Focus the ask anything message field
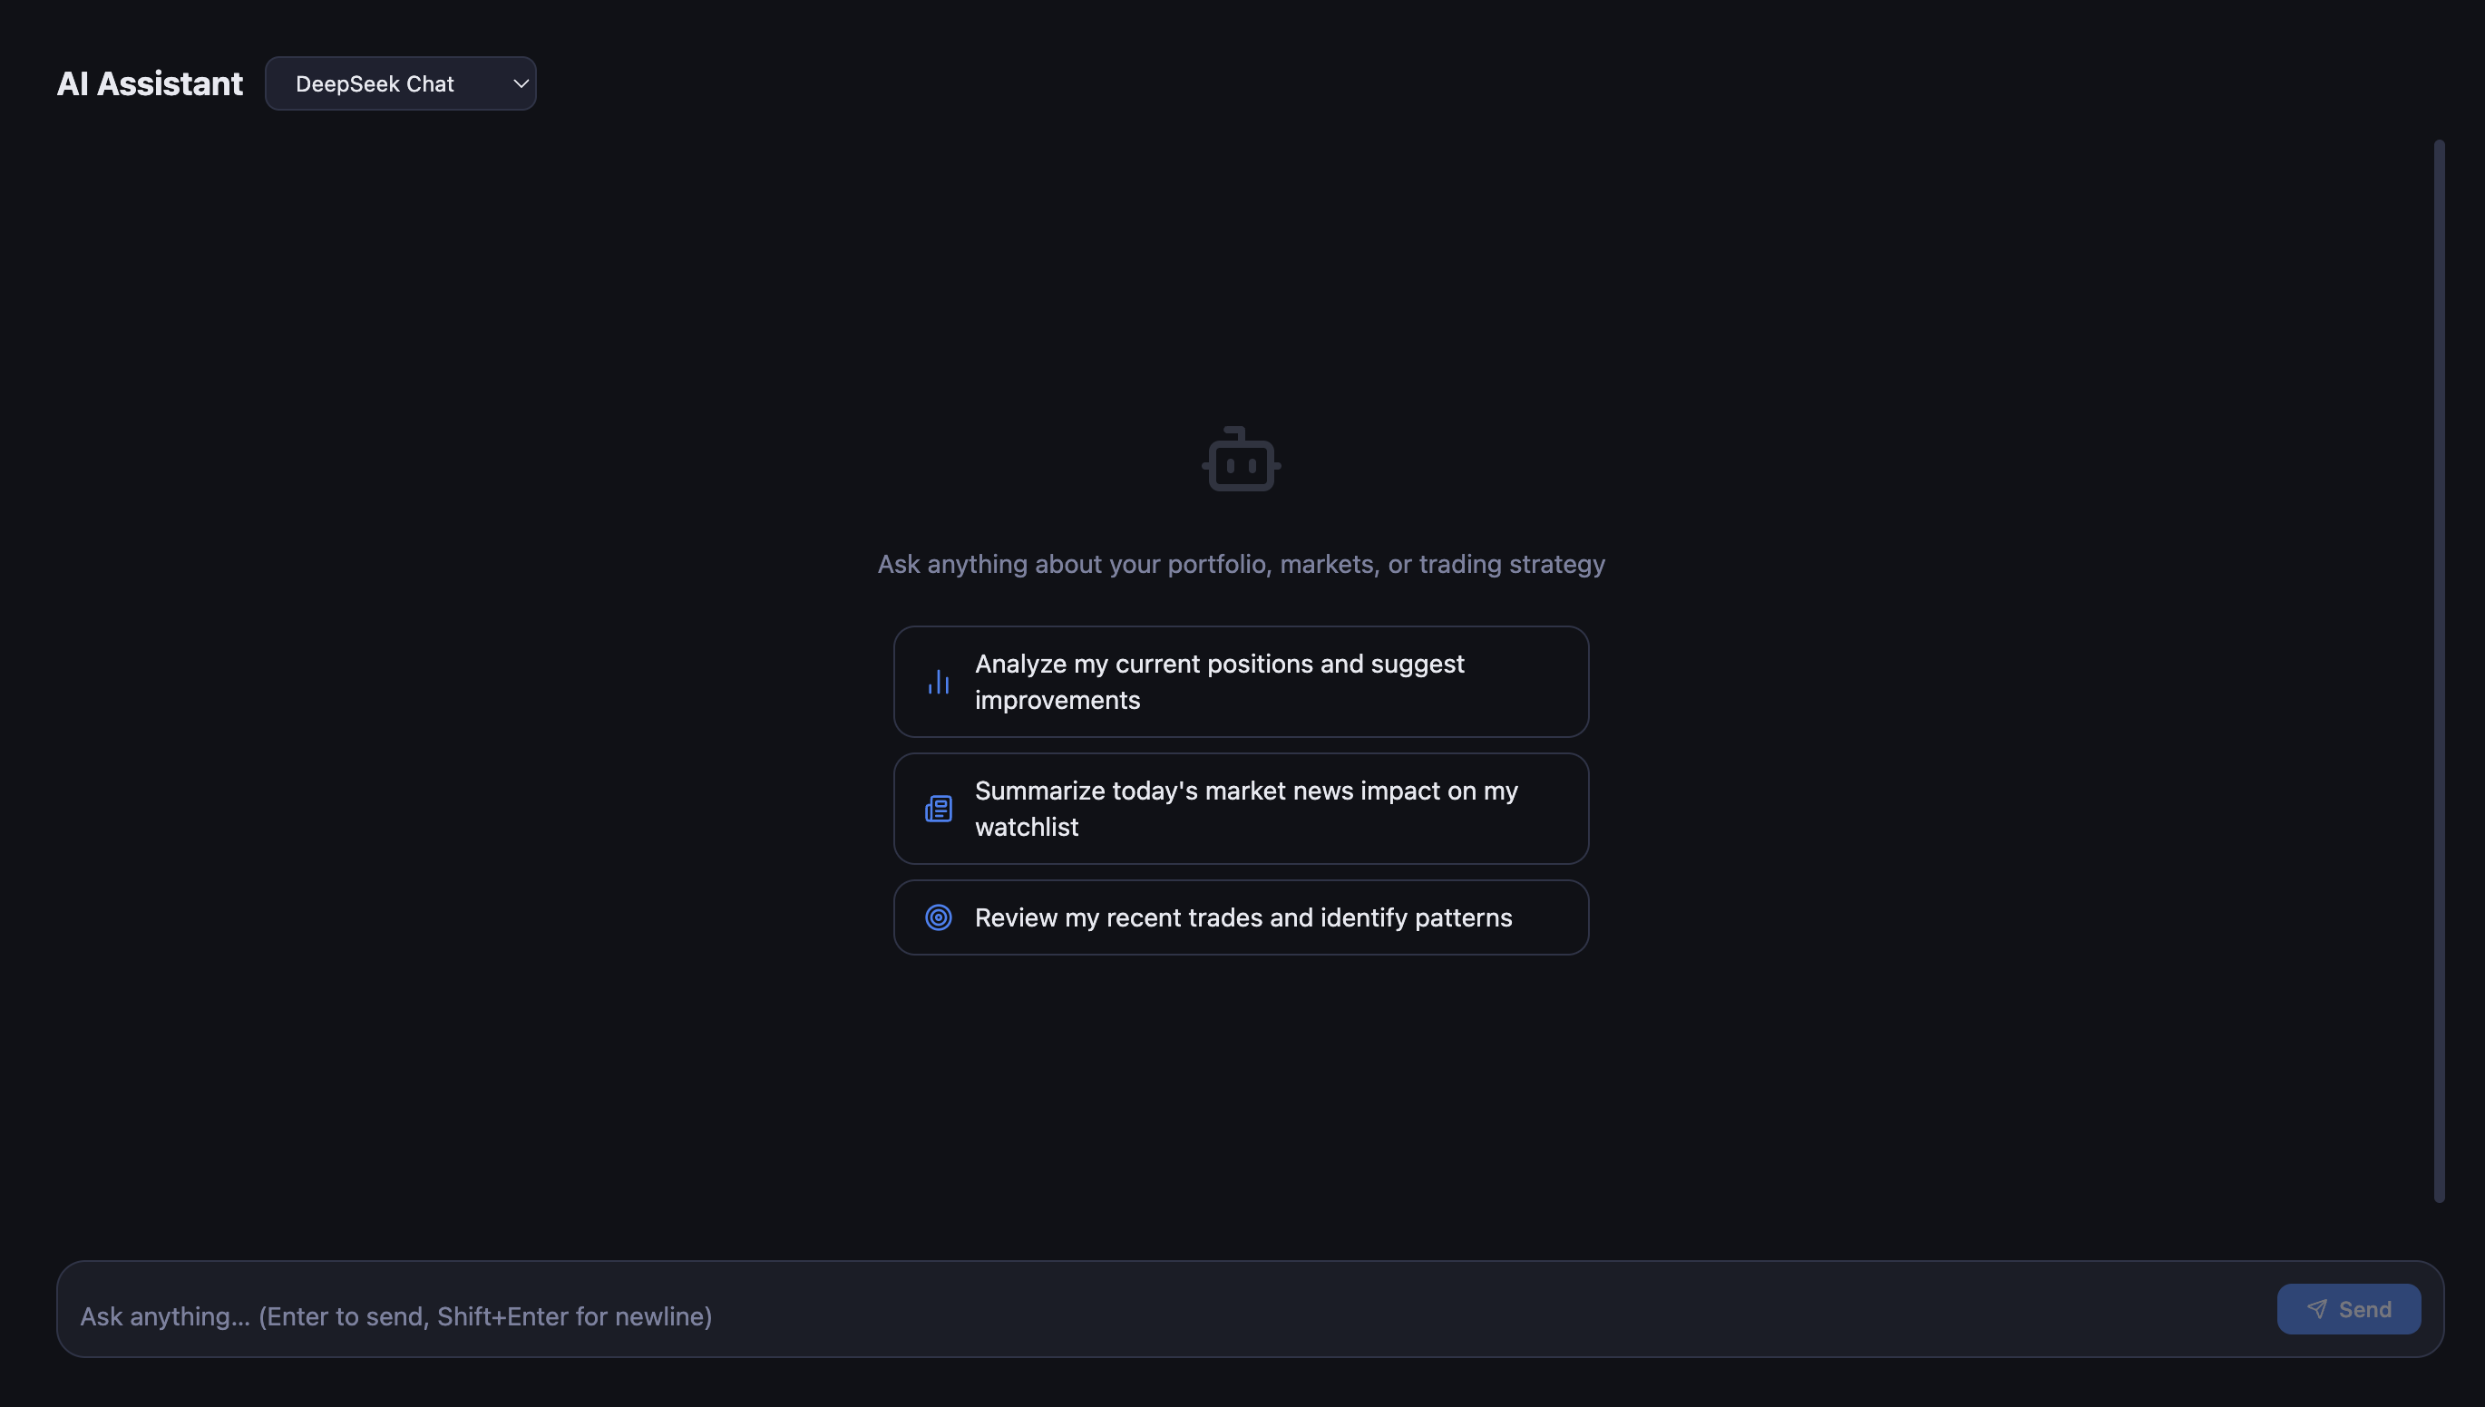Viewport: 2485px width, 1407px height. [x=1160, y=1315]
